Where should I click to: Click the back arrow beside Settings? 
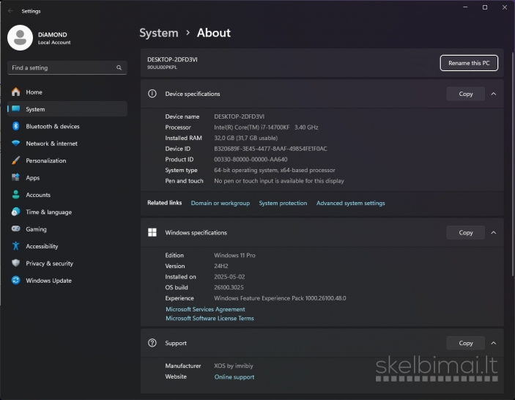(10, 11)
